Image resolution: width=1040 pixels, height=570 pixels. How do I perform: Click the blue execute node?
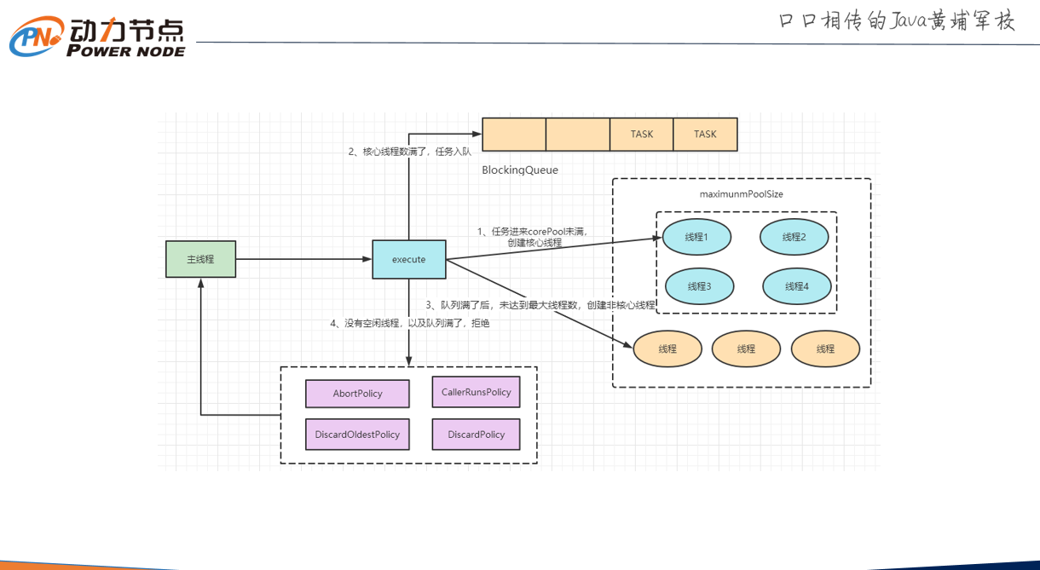(x=408, y=259)
